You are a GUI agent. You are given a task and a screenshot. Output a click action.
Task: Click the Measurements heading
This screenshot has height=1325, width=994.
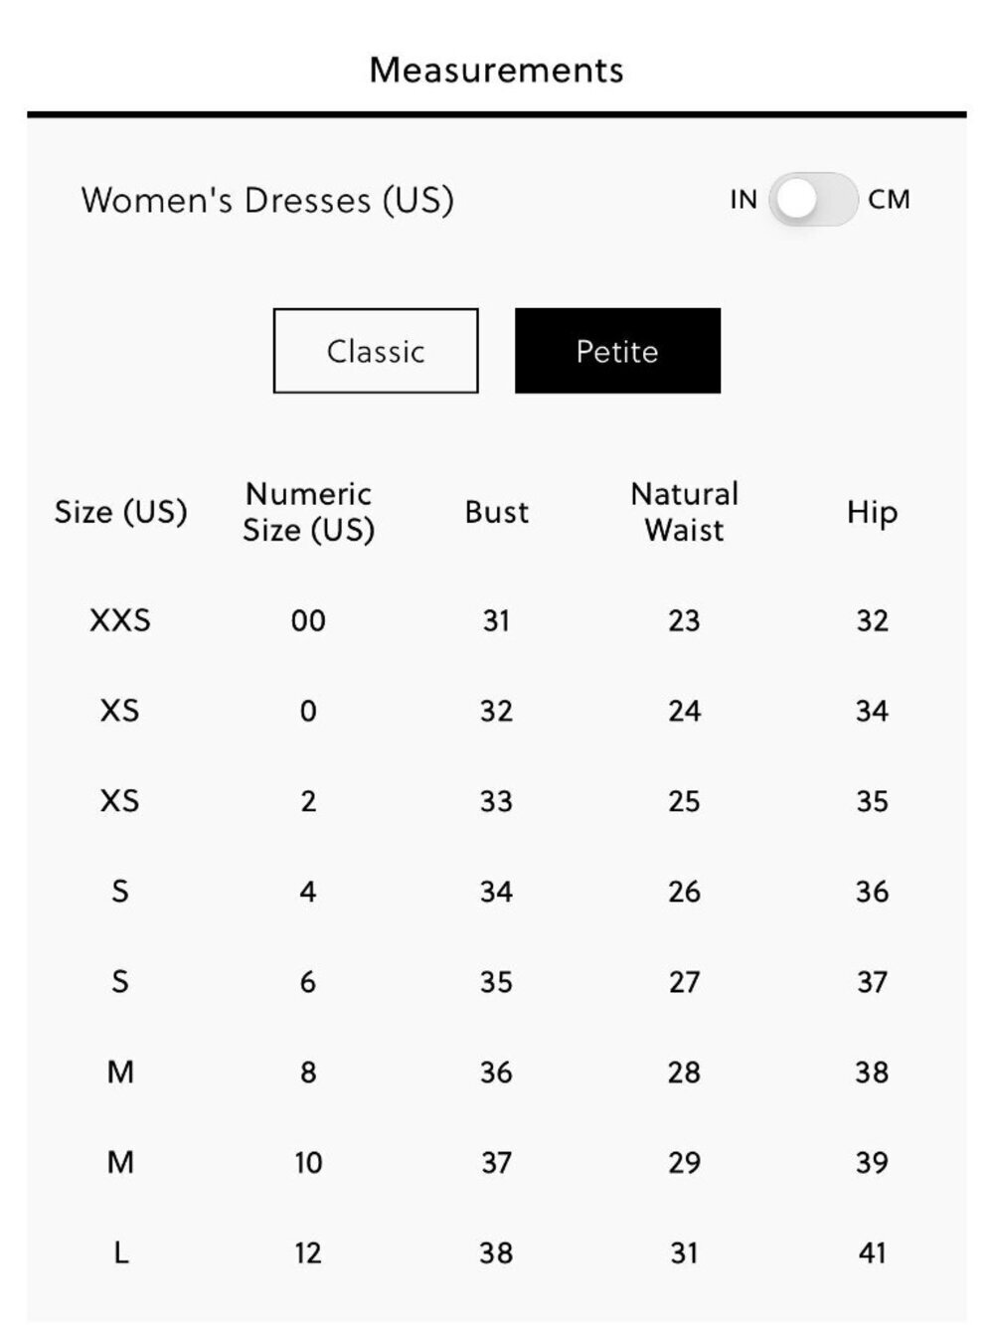497,71
